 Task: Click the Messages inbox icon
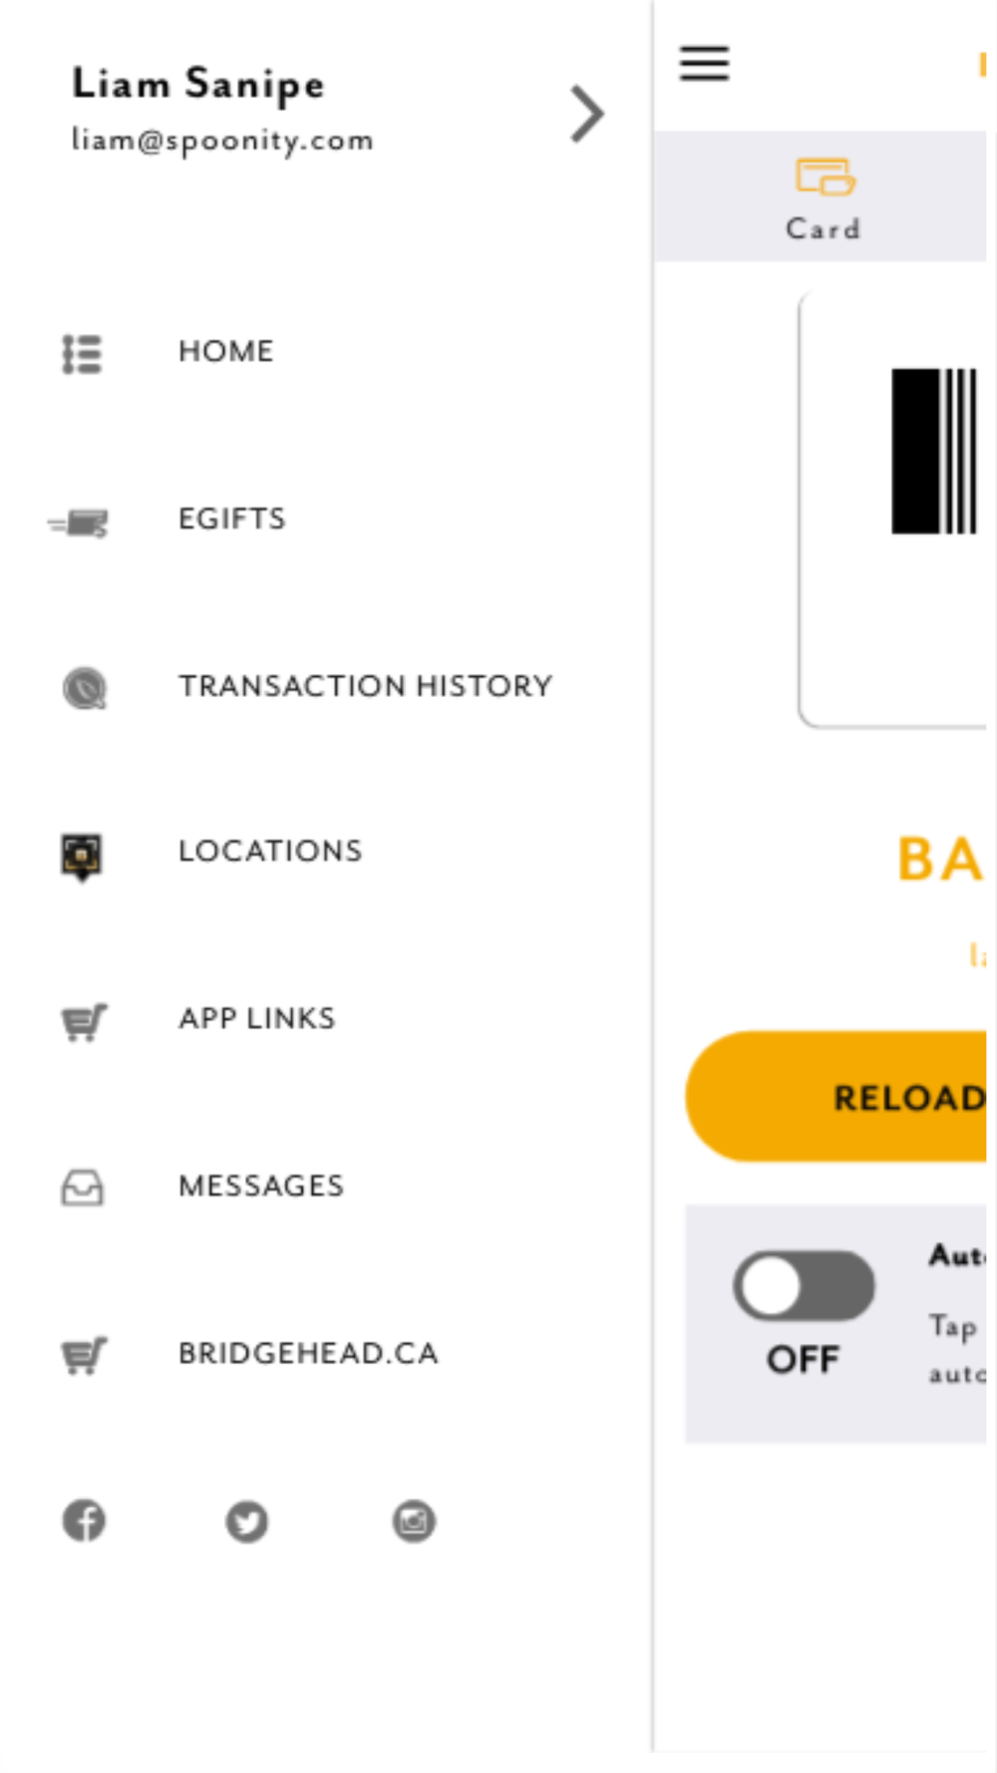pos(82,1188)
